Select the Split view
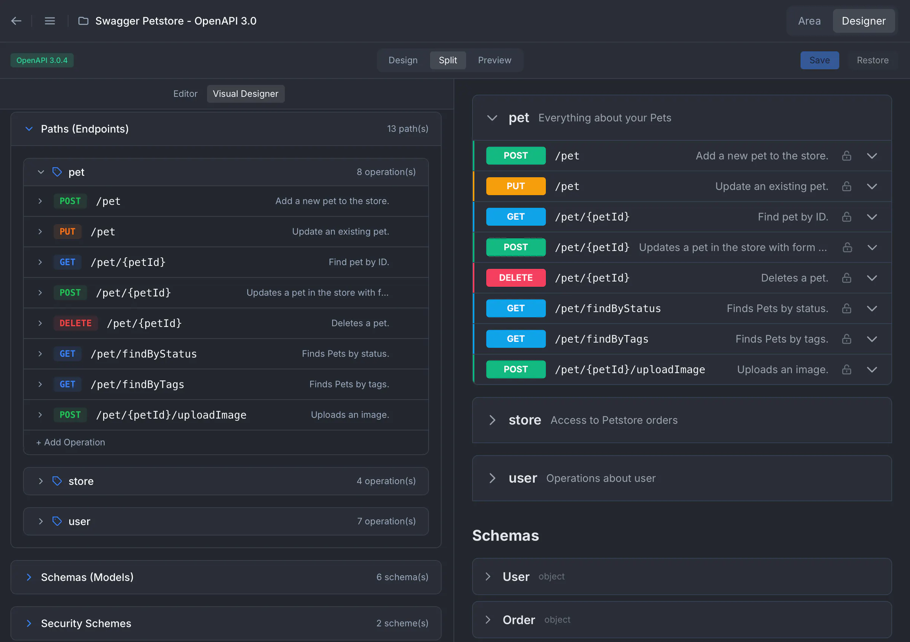 coord(448,60)
